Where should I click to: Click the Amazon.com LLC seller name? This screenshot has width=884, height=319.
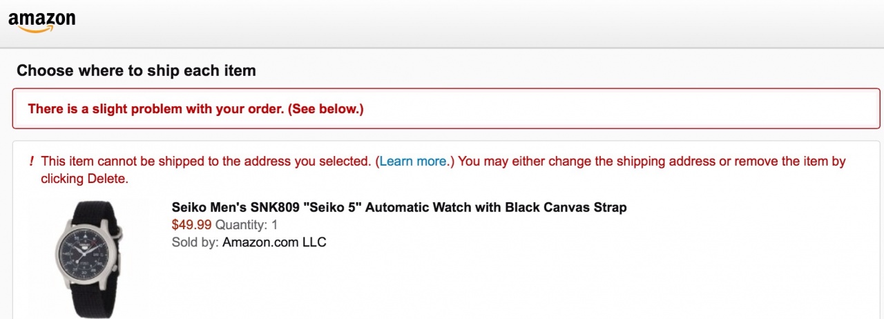click(x=274, y=242)
